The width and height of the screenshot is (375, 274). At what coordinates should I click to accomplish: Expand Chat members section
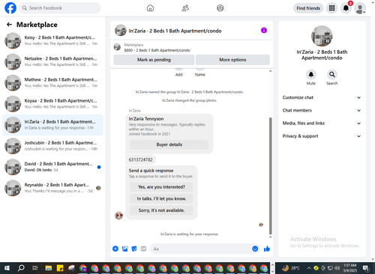[x=322, y=110]
